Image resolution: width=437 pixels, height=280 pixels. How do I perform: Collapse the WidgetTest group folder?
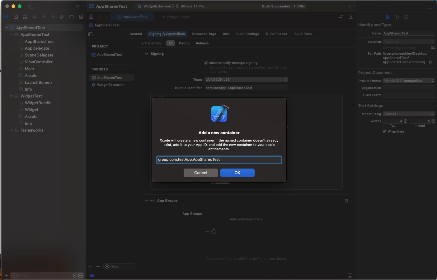[12, 96]
